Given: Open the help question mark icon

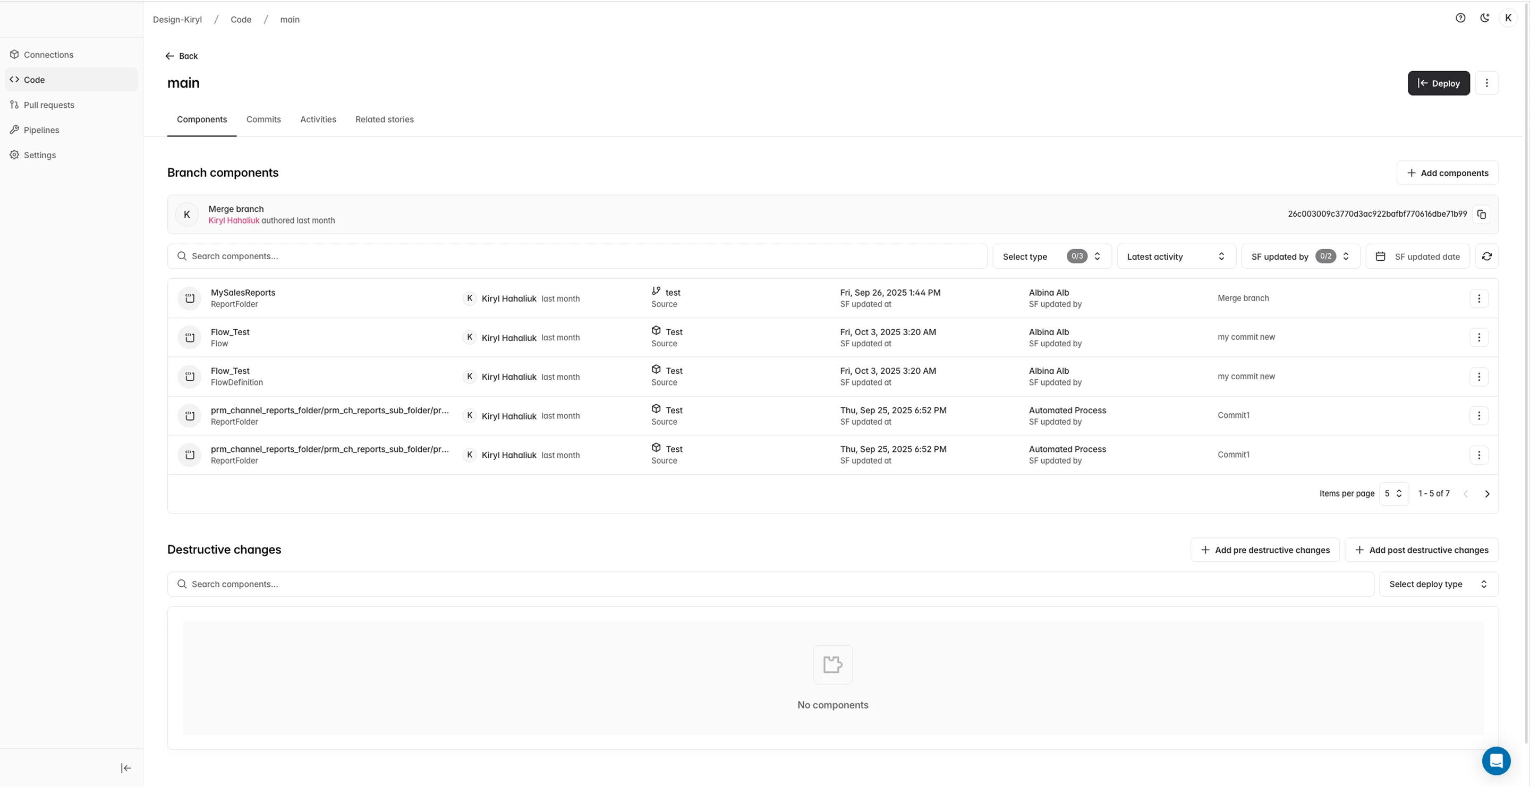Looking at the screenshot, I should 1460,18.
